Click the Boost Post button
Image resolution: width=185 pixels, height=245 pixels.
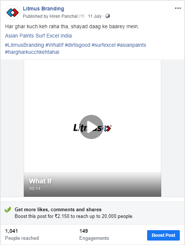pyautogui.click(x=163, y=235)
